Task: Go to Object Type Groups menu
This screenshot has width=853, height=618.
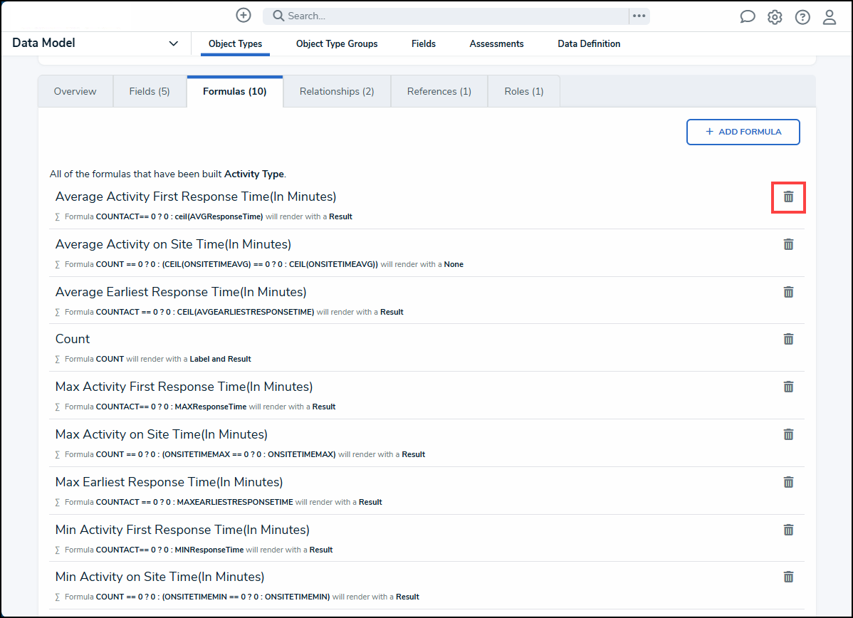Action: pyautogui.click(x=337, y=43)
